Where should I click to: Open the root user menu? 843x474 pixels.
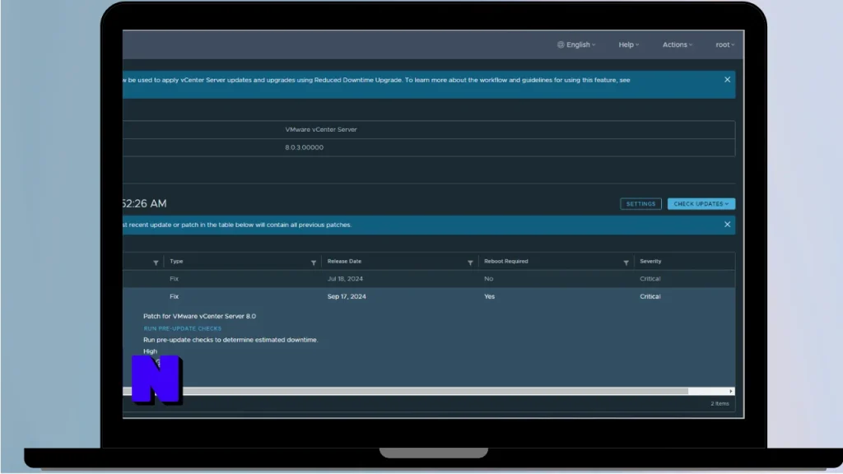pyautogui.click(x=724, y=44)
